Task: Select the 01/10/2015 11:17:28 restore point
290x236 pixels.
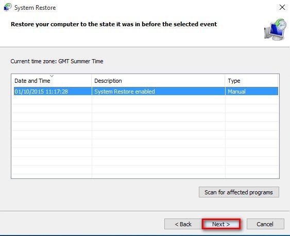Action: click(146, 92)
